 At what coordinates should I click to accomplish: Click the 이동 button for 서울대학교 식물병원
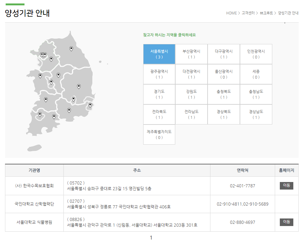click(286, 222)
